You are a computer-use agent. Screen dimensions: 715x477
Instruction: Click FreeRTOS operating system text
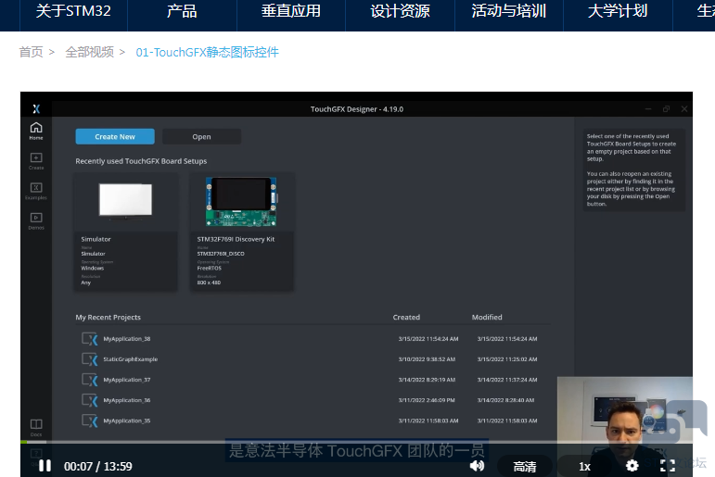[210, 269]
